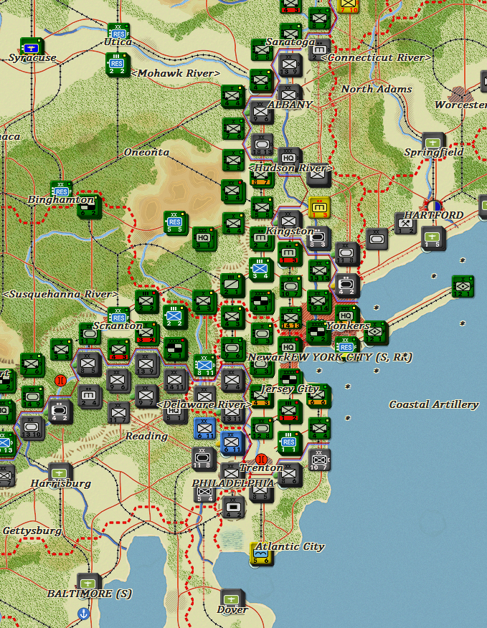
Task: Select the green 6-2 unit at Binghamton
Action: coord(89,206)
